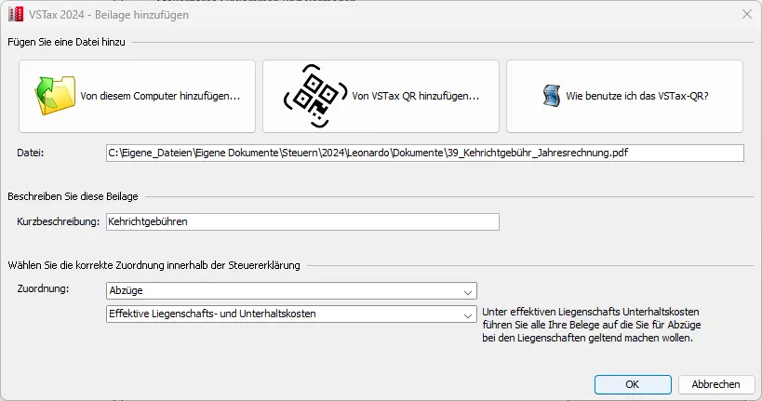Click into the Datei path field
The height and width of the screenshot is (401, 762).
(425, 153)
